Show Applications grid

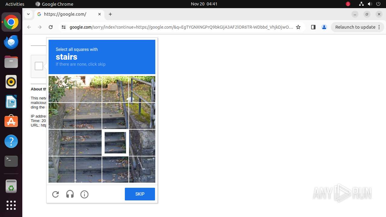[11, 205]
